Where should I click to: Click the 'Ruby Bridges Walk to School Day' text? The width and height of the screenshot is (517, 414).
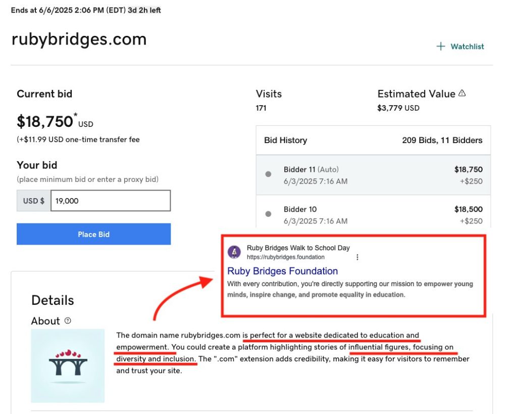(298, 248)
